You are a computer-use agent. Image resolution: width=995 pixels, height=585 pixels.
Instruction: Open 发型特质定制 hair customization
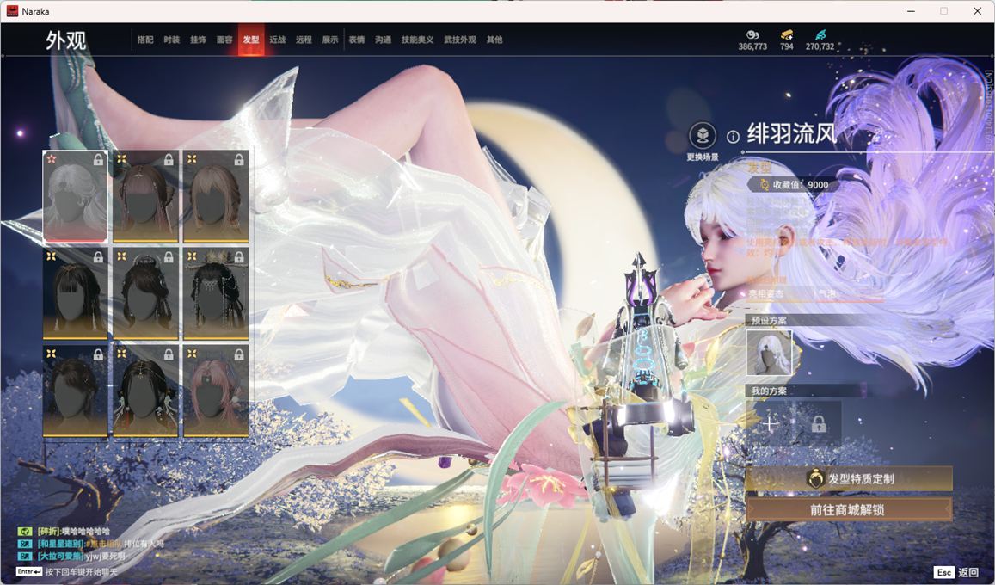849,479
